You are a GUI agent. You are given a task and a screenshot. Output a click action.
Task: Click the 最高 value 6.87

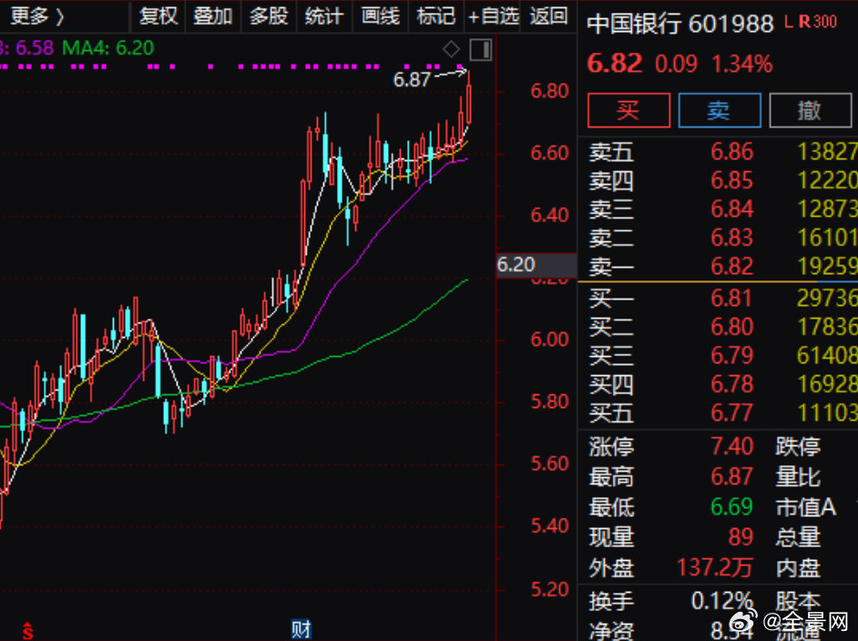click(x=731, y=477)
